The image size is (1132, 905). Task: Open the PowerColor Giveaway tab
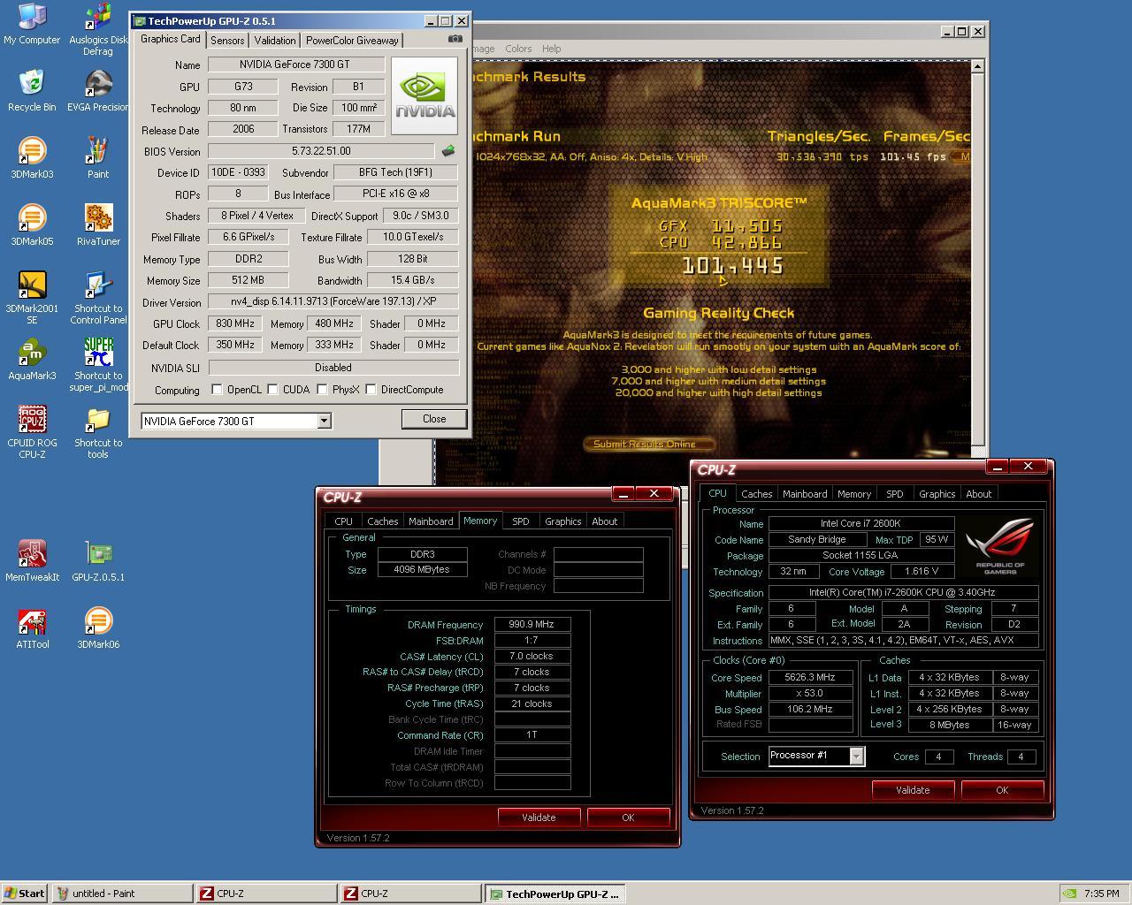point(352,41)
